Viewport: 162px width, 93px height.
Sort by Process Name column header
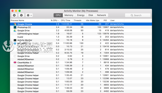[28, 20]
